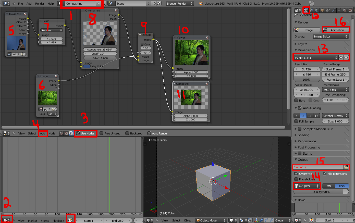The height and width of the screenshot is (223, 355).
Task: Open the AVI JPEG file format dropdown
Action: [307, 186]
